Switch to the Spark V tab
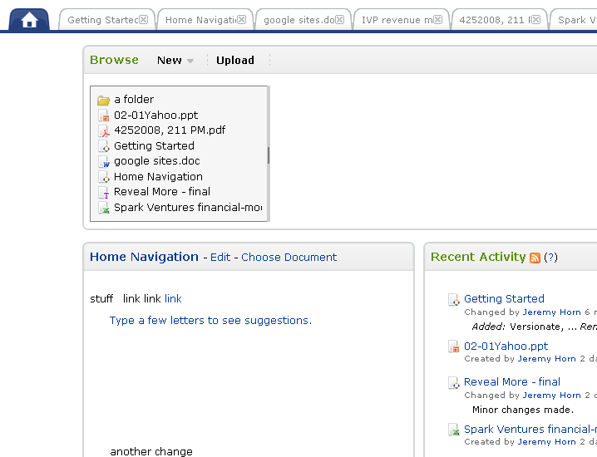This screenshot has height=457, width=597. click(574, 20)
